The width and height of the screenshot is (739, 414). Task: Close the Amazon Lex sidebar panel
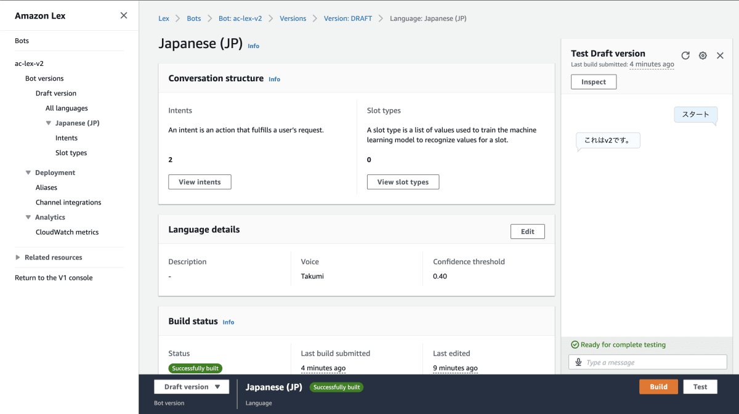coord(124,15)
